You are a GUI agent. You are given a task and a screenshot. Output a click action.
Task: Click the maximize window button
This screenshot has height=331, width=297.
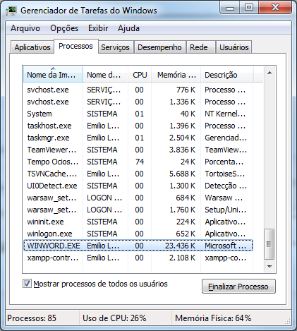[x=249, y=8]
